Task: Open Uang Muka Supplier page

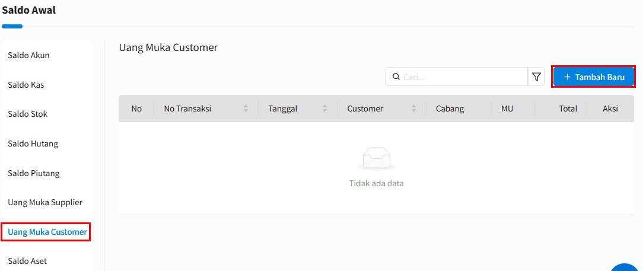Action: [x=45, y=203]
